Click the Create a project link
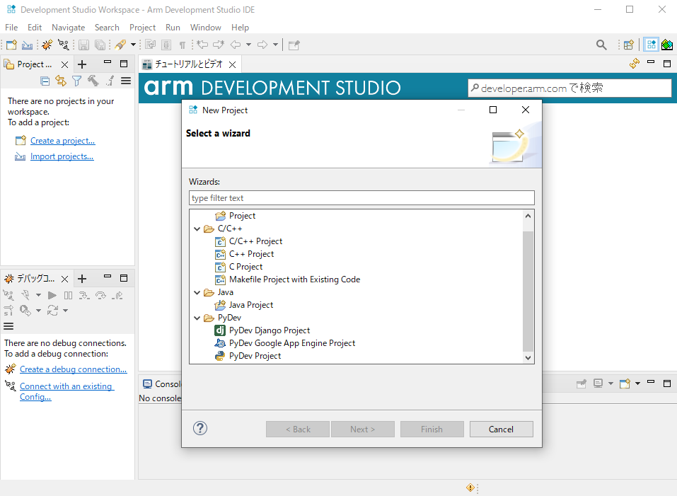677x496 pixels. point(62,141)
